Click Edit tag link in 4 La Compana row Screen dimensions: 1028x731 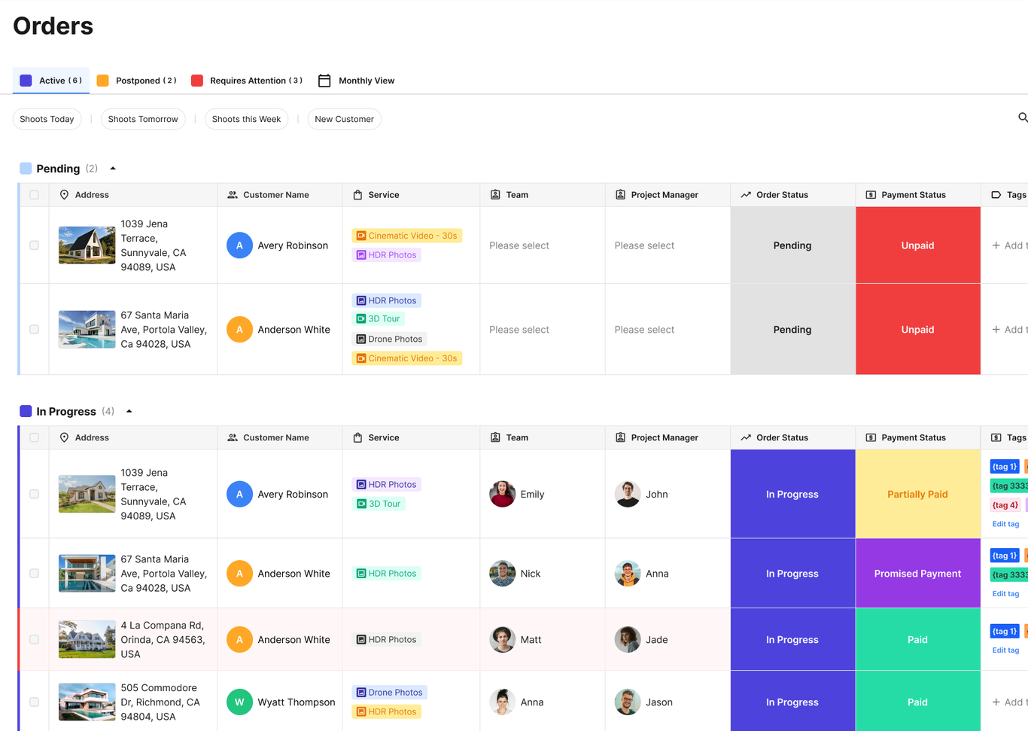tap(1005, 650)
